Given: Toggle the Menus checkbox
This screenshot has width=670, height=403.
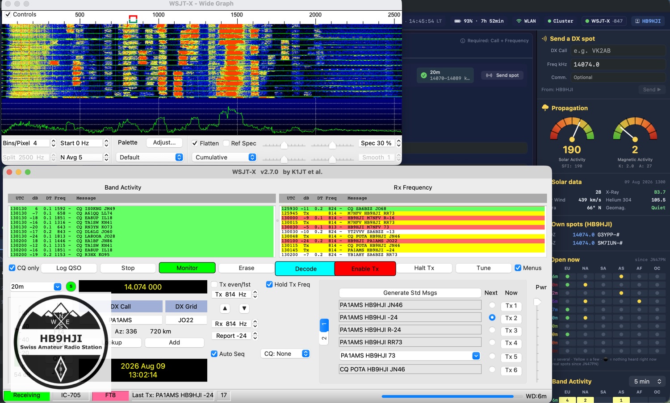Looking at the screenshot, I should (x=518, y=268).
